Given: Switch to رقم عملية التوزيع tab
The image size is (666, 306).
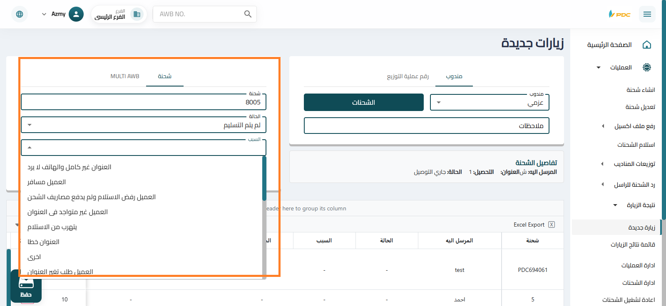Looking at the screenshot, I should tap(408, 76).
